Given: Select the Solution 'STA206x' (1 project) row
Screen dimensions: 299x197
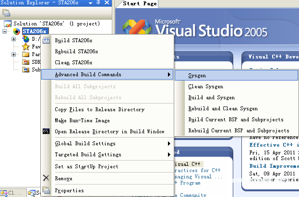Looking at the screenshot, I should tap(57, 24).
